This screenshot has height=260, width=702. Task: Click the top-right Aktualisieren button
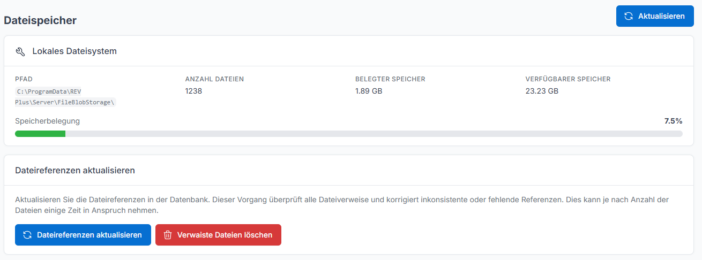click(x=655, y=16)
